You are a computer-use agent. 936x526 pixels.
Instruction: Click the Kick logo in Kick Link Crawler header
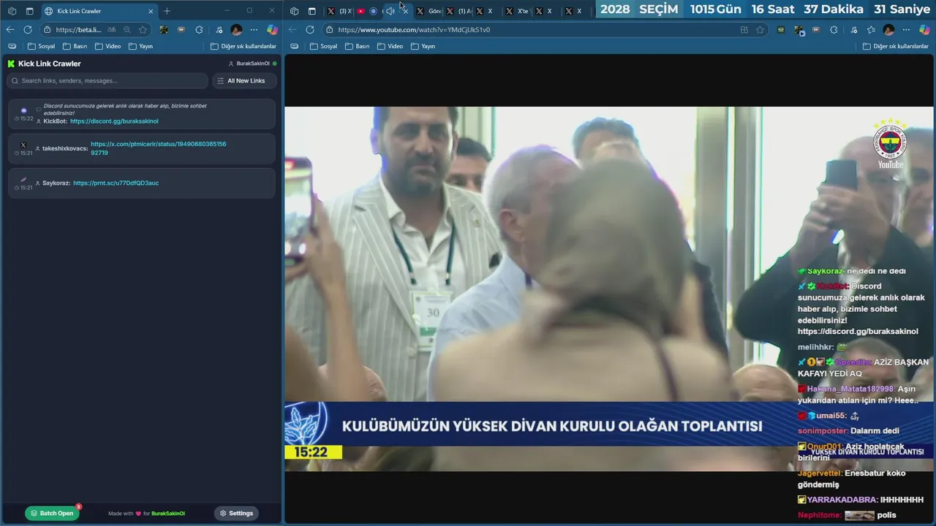pyautogui.click(x=11, y=64)
